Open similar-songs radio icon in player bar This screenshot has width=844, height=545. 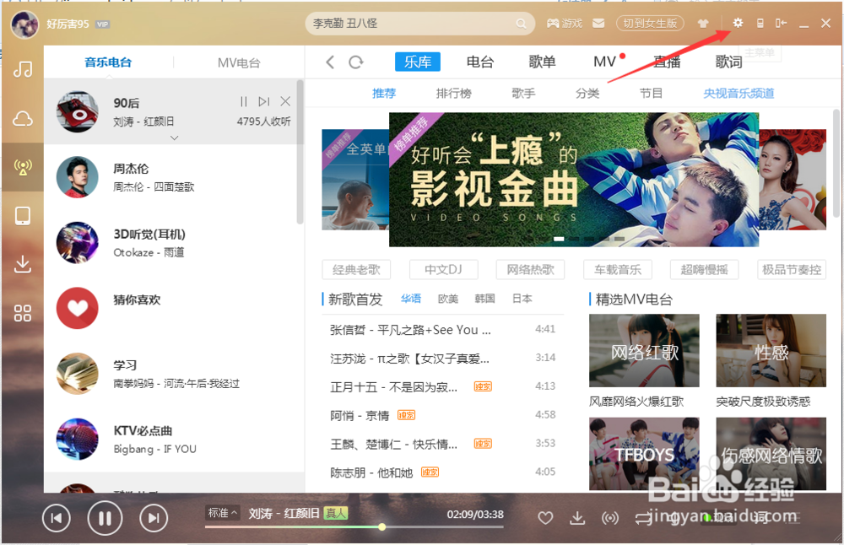tap(610, 518)
